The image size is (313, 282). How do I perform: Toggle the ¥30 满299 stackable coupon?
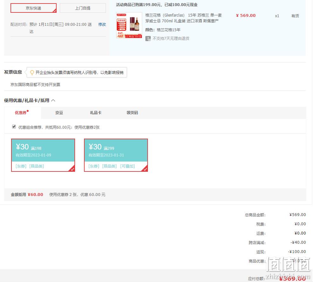[x=116, y=155]
